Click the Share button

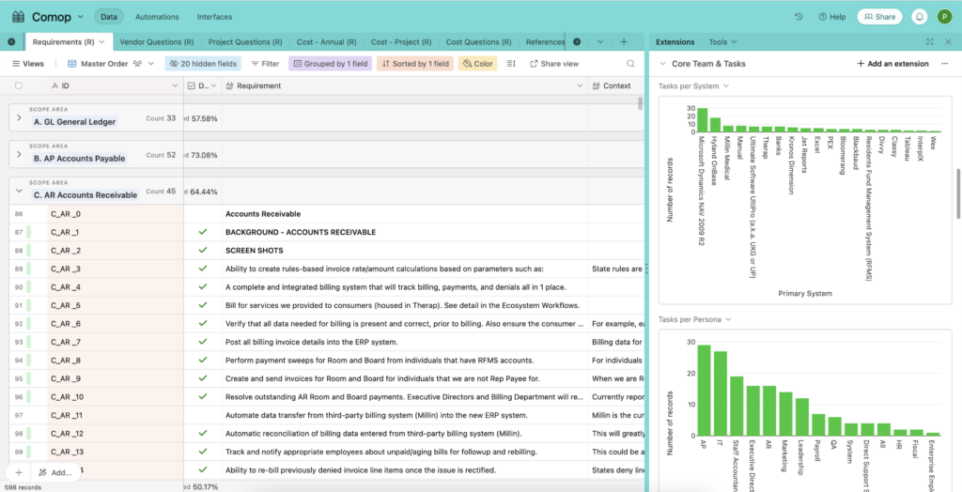pyautogui.click(x=879, y=17)
